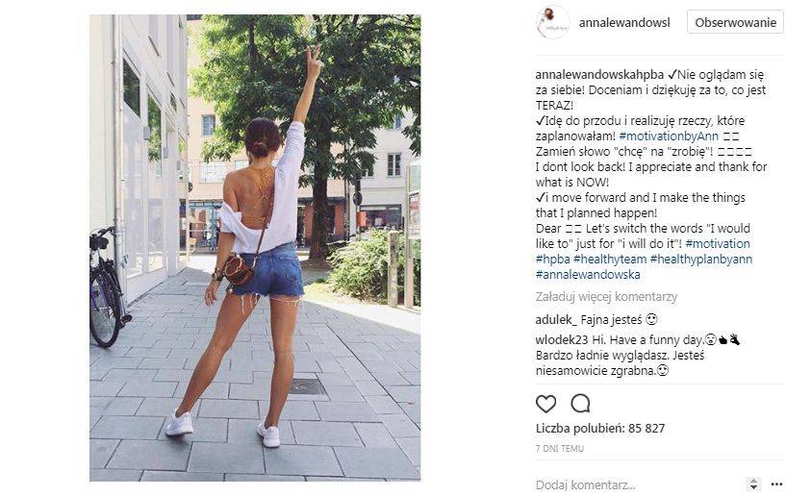Open annalewandowsl username header link
The height and width of the screenshot is (496, 786).
point(624,22)
